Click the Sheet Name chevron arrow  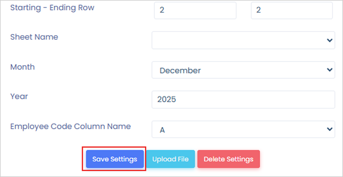click(x=329, y=40)
